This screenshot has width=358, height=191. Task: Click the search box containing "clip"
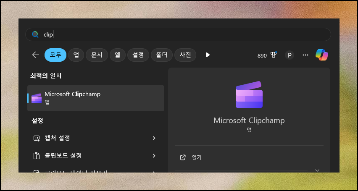(178, 34)
